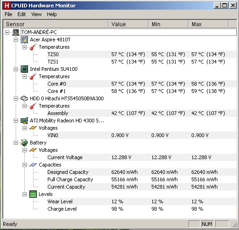Image resolution: width=239 pixels, height=230 pixels.
Task: Select the Current Voltage row
Action: pyautogui.click(x=142, y=157)
